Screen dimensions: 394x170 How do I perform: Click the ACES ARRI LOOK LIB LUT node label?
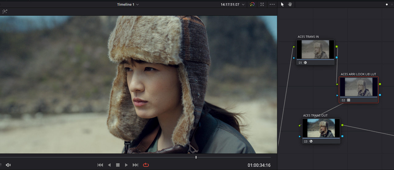point(358,74)
